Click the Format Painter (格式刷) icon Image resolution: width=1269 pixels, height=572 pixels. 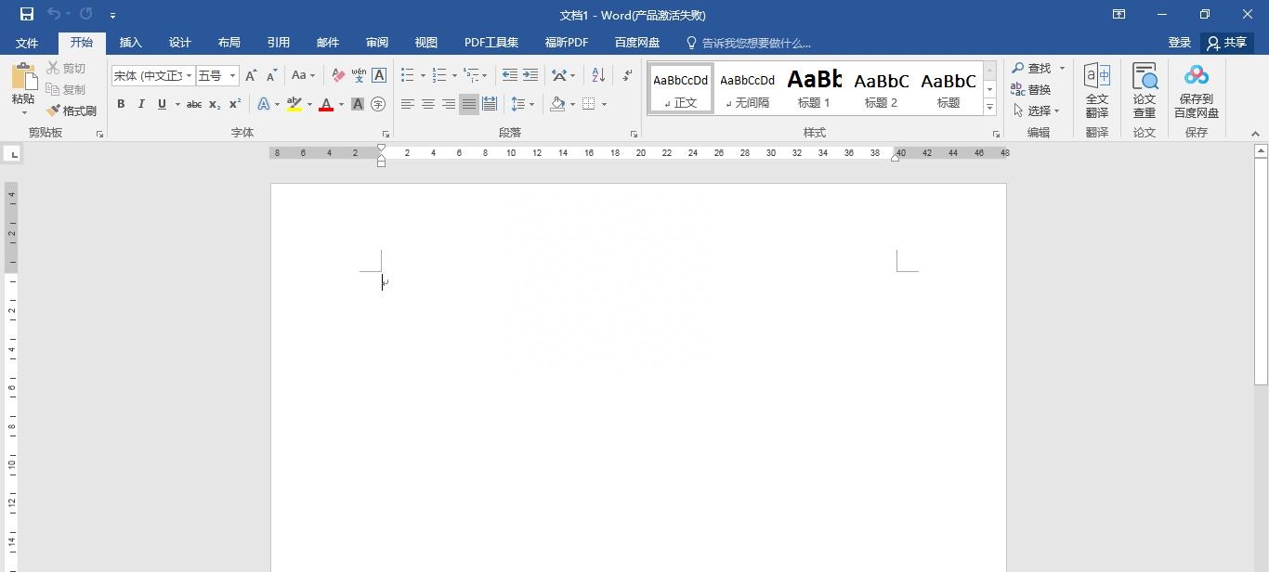(x=53, y=110)
